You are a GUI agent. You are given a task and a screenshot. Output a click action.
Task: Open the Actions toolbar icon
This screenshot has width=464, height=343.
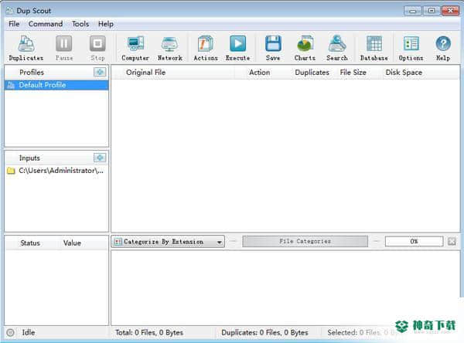pos(206,48)
